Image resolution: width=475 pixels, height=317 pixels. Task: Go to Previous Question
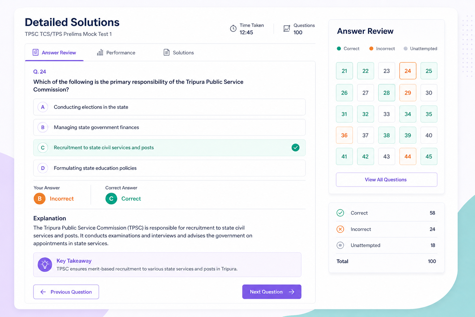(66, 292)
